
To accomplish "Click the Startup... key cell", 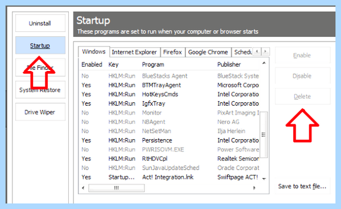I will pyautogui.click(x=122, y=177).
